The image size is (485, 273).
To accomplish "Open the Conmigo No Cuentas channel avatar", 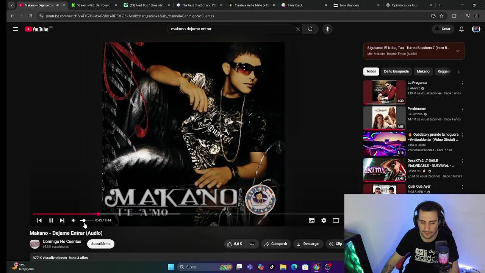I will pyautogui.click(x=34, y=244).
